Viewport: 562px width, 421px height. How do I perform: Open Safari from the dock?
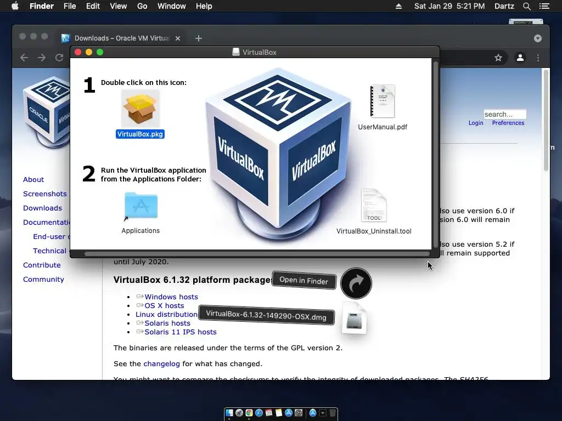[259, 413]
